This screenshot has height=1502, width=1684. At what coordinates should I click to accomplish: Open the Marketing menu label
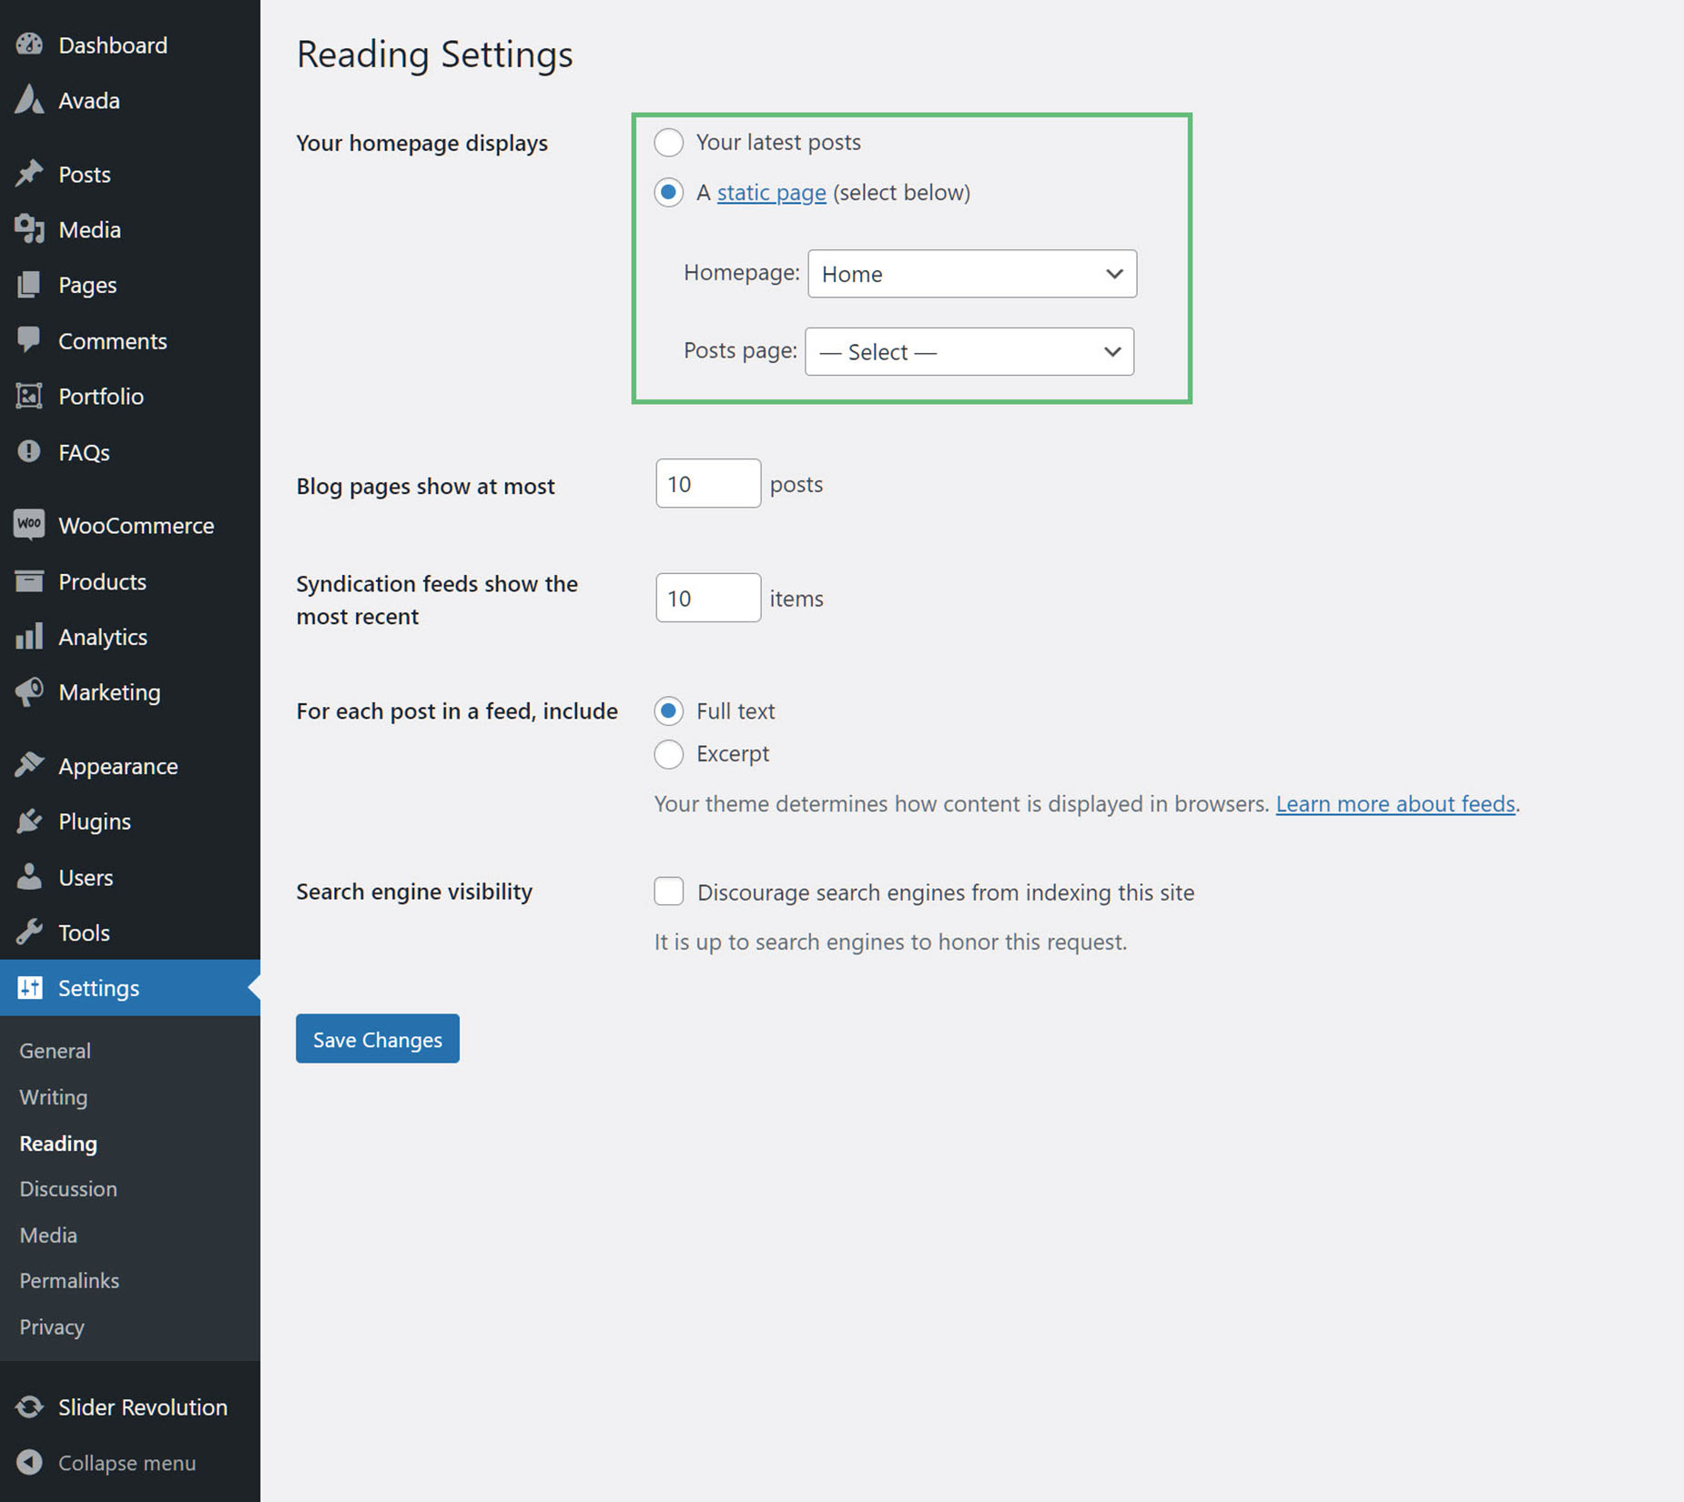pyautogui.click(x=109, y=691)
